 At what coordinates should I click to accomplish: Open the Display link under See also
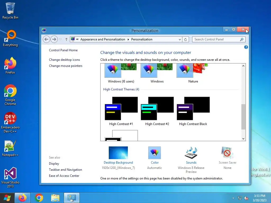point(54,163)
